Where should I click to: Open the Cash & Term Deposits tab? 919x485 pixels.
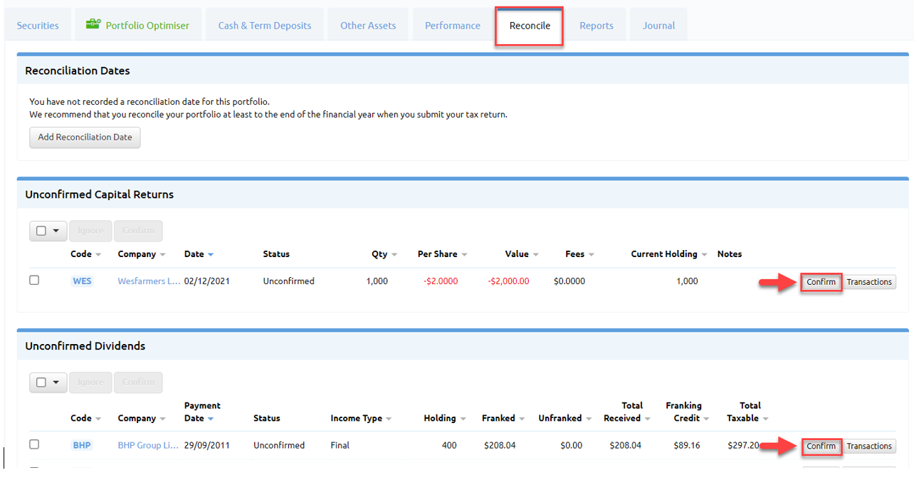tap(264, 24)
